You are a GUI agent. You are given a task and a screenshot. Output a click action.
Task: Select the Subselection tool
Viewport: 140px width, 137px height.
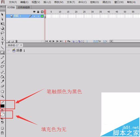pos(2,19)
